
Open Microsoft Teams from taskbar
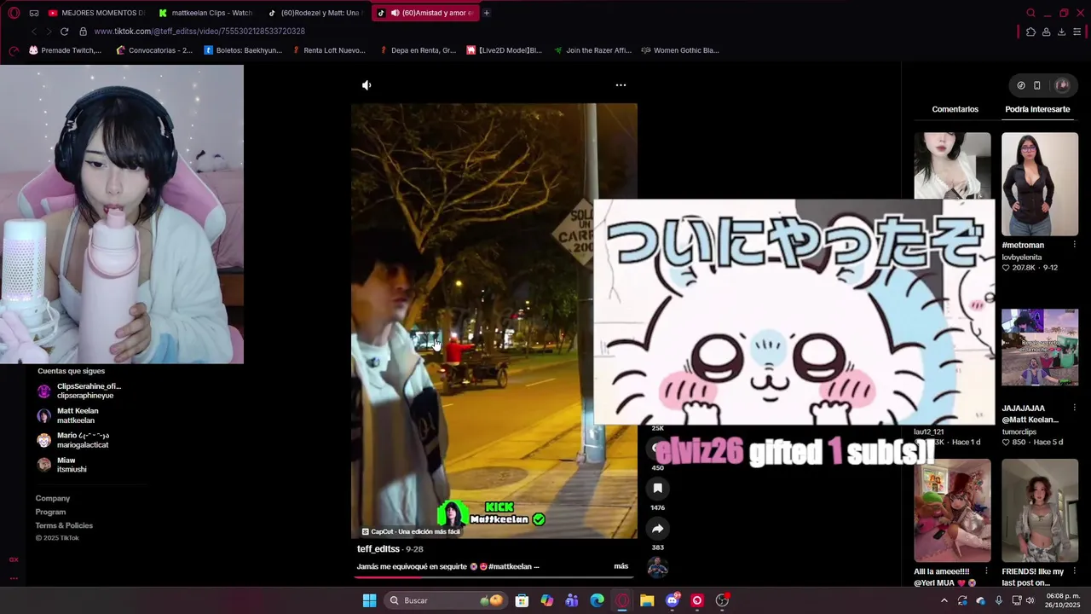(x=572, y=600)
